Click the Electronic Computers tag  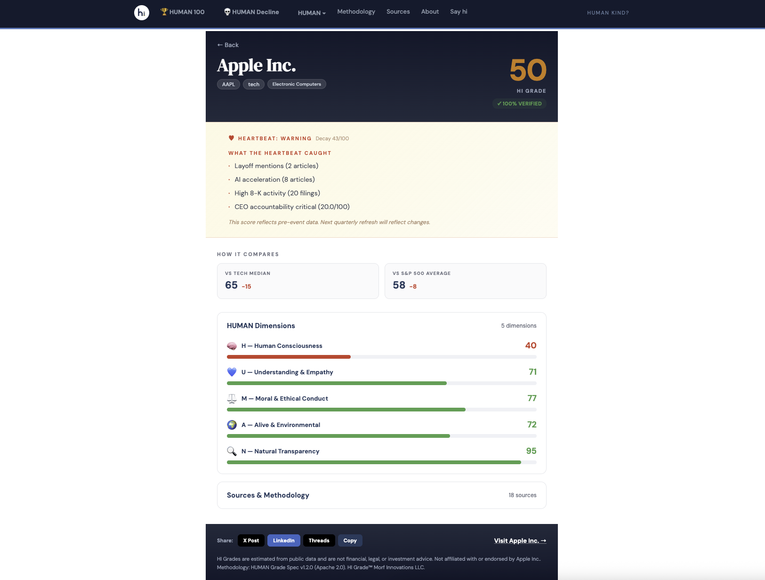[x=297, y=84]
